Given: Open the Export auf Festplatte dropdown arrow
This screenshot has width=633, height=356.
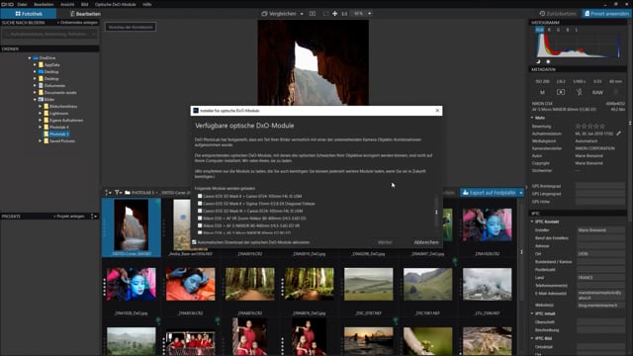Looking at the screenshot, I should 521,193.
